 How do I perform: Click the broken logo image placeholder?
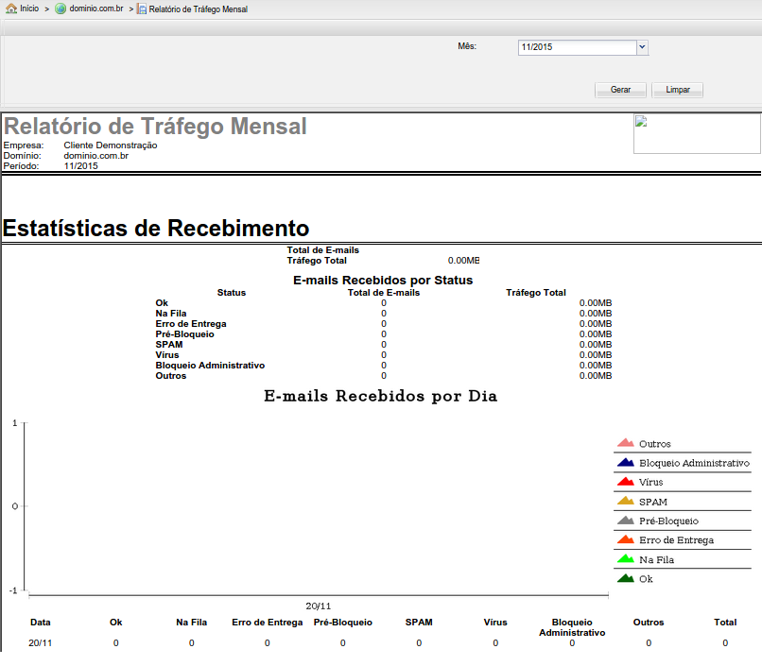pyautogui.click(x=697, y=134)
